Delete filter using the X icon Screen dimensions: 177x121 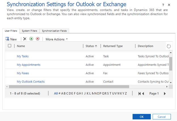click(x=25, y=39)
